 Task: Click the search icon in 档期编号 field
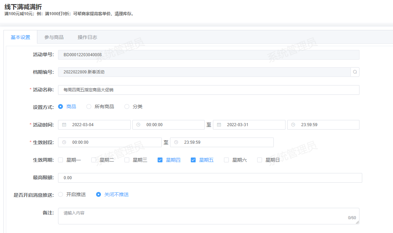click(x=355, y=72)
